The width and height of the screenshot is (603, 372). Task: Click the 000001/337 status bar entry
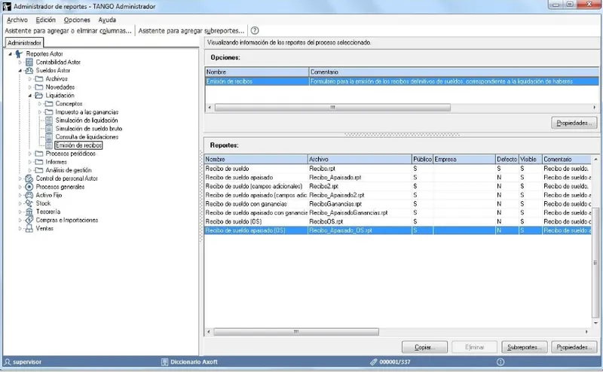coord(390,362)
